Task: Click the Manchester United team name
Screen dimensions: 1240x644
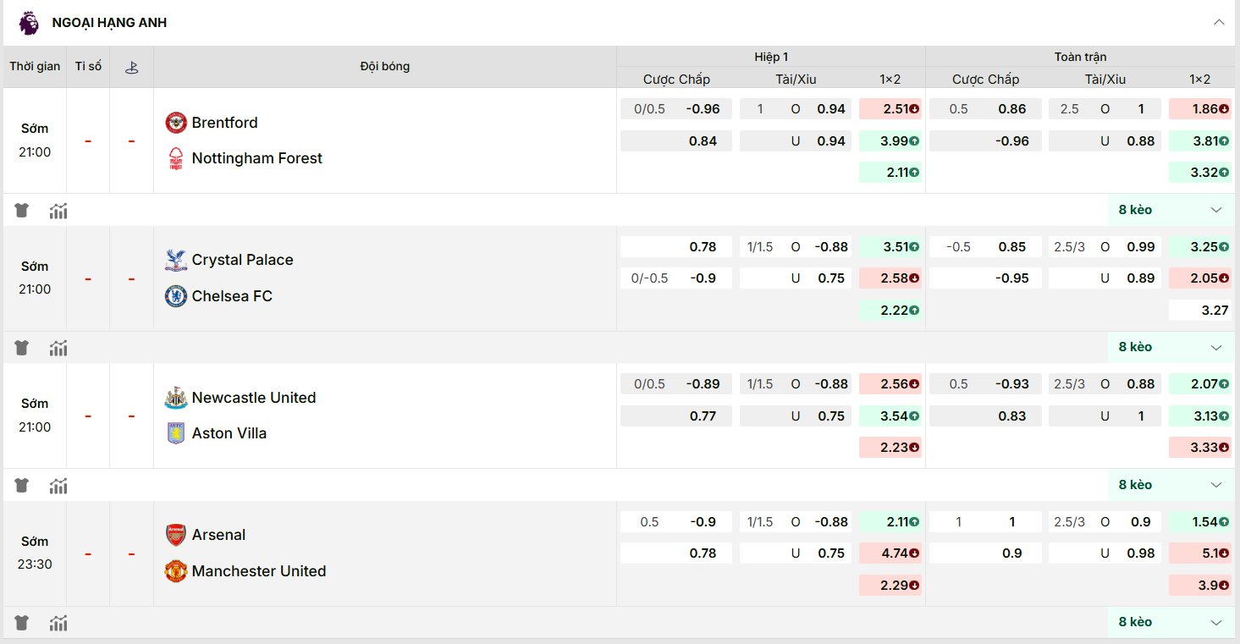Action: point(259,571)
